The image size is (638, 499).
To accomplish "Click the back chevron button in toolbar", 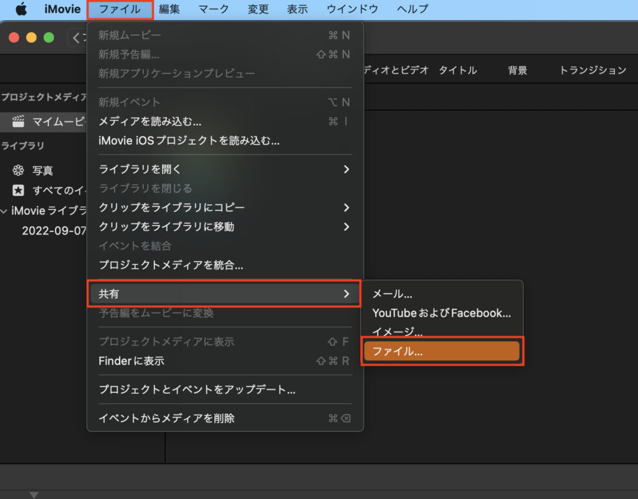I will 77,38.
